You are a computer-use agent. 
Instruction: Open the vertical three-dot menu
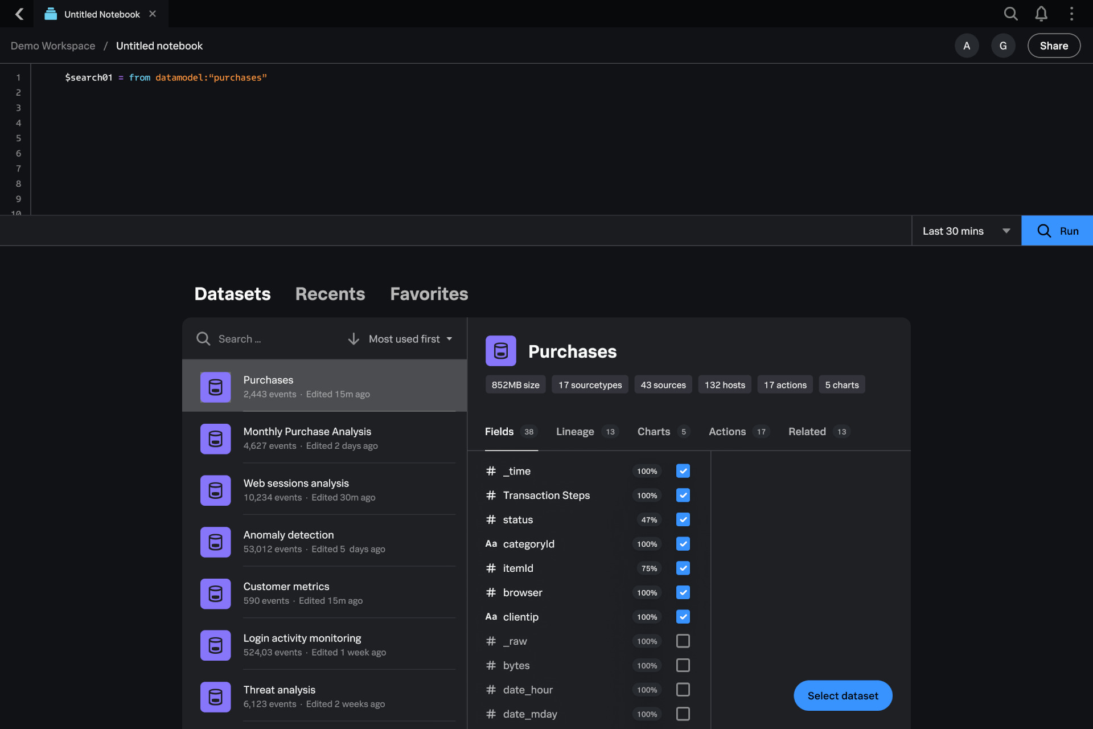coord(1071,14)
